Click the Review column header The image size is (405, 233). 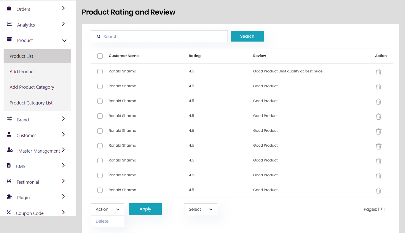(259, 56)
